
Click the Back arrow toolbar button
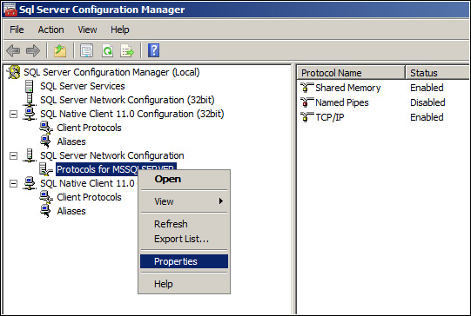pyautogui.click(x=13, y=50)
